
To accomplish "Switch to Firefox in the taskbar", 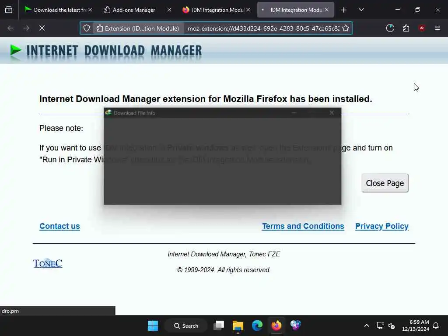I will 276,325.
